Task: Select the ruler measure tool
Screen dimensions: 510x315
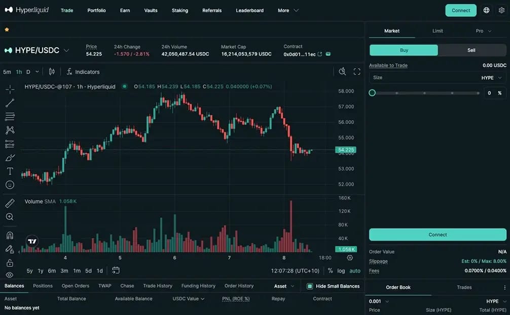Action: click(x=10, y=203)
